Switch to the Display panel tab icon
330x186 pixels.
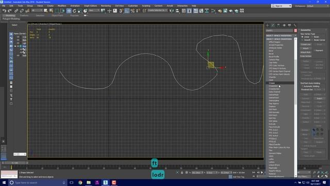[289, 25]
